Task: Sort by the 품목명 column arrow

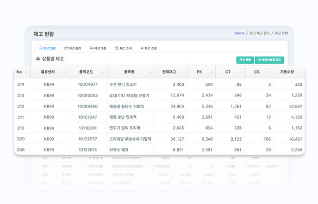Action: pyautogui.click(x=151, y=72)
